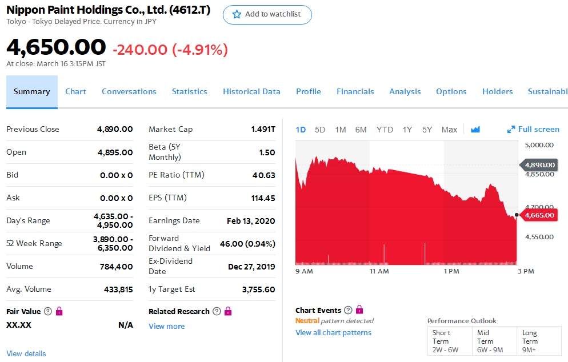
Task: Click the lock icon beside Related Research
Action: tap(228, 311)
